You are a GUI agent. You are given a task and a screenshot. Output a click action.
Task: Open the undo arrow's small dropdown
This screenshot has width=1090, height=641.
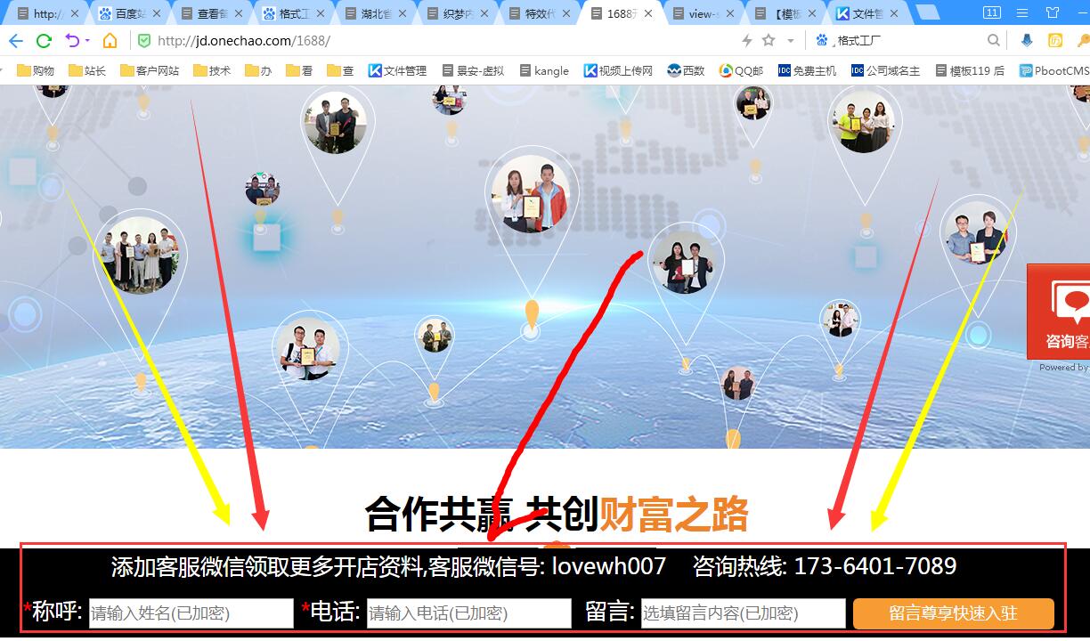click(x=87, y=41)
